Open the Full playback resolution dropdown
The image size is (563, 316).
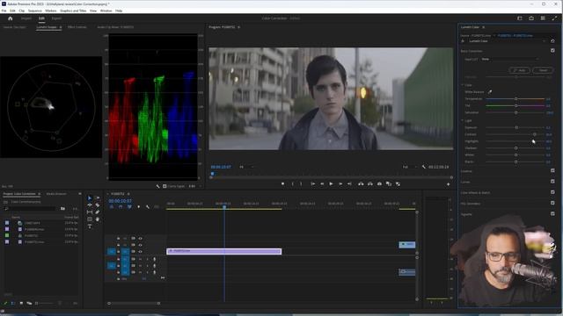coord(409,167)
